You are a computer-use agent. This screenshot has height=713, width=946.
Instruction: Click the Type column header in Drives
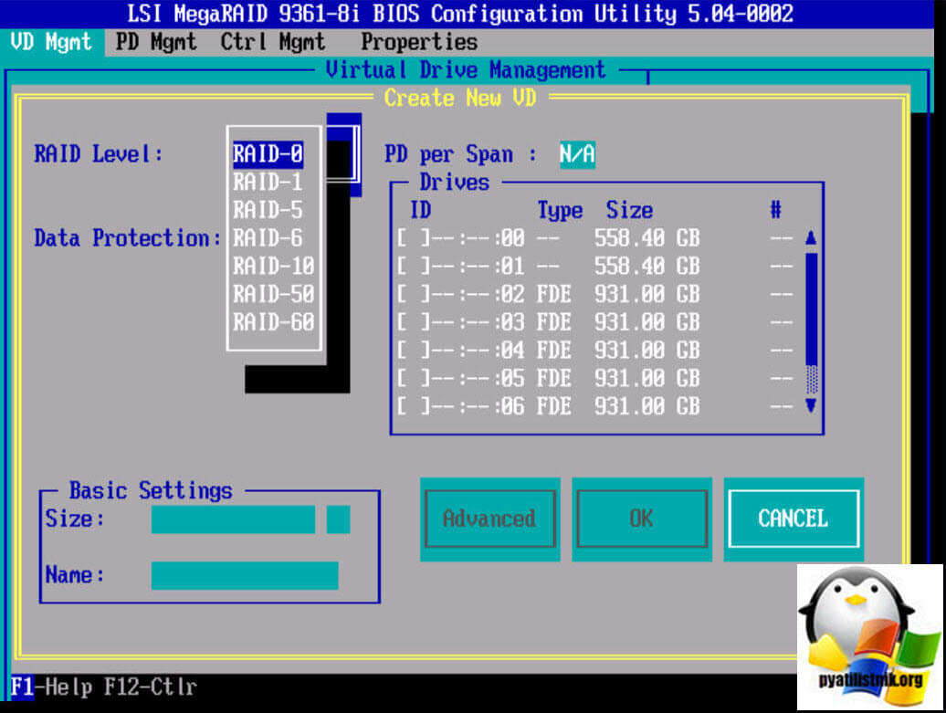560,211
